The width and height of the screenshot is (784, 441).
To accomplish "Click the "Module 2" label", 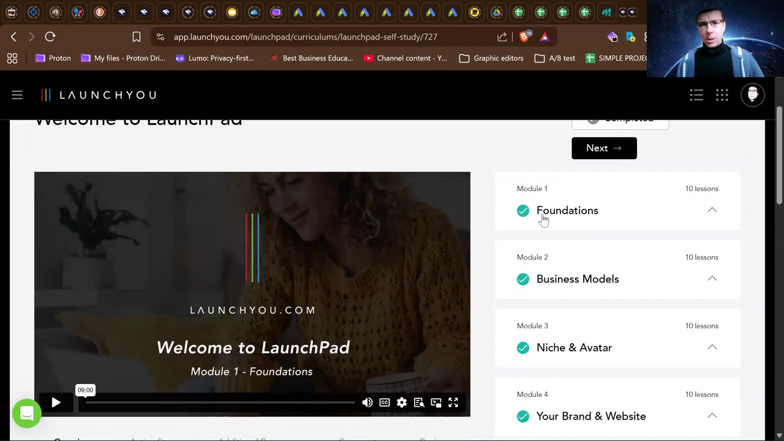I will pos(532,257).
